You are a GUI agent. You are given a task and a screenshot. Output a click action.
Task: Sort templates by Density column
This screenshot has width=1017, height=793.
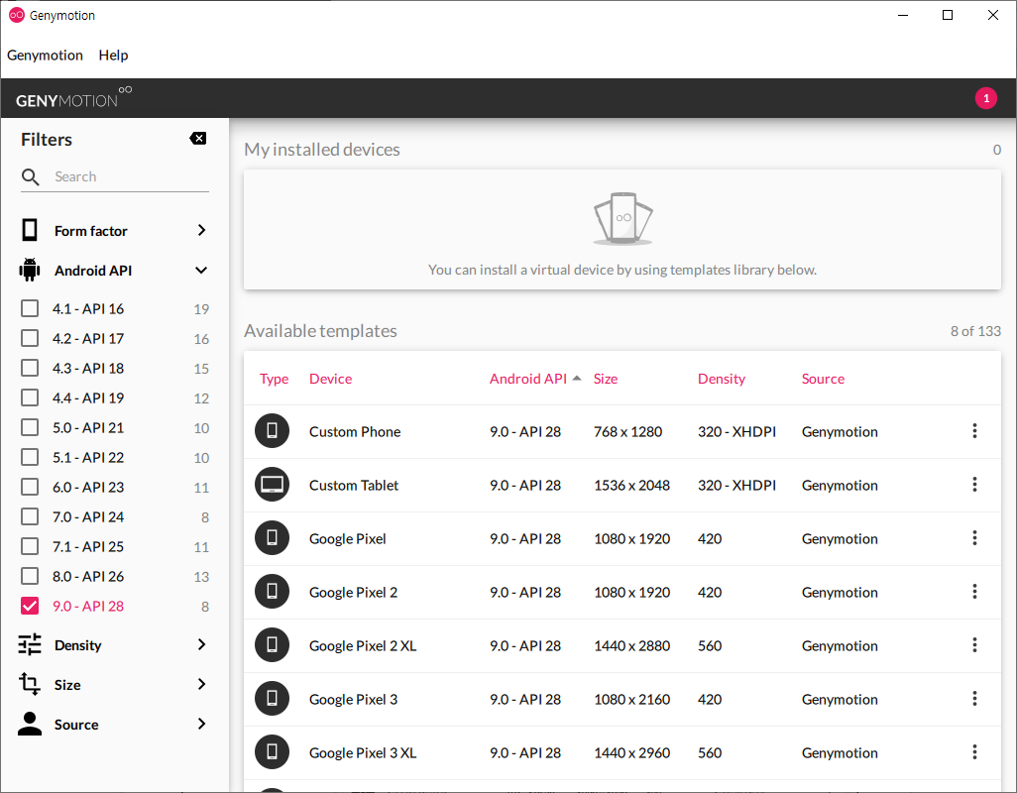click(722, 379)
